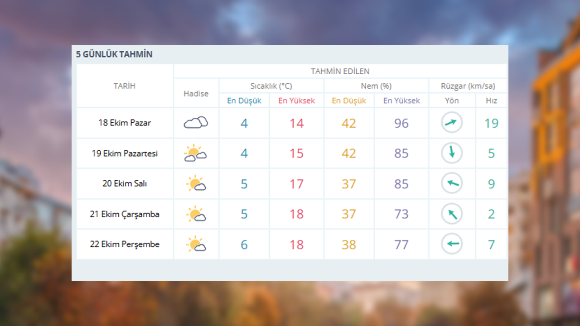Click the "Rüzgar (km/sa)" header

[x=468, y=86]
